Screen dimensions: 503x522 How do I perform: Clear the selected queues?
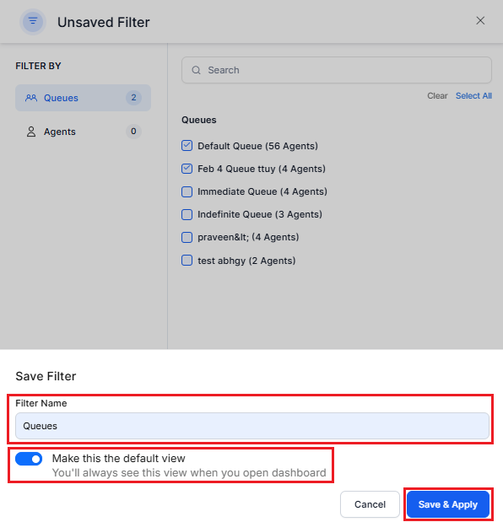coord(437,96)
